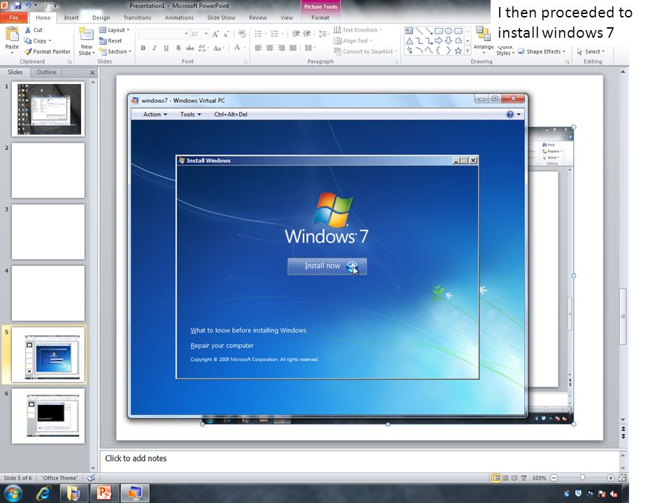Click the zoom out minus button
Screen dimensions: 671x503
[554, 478]
